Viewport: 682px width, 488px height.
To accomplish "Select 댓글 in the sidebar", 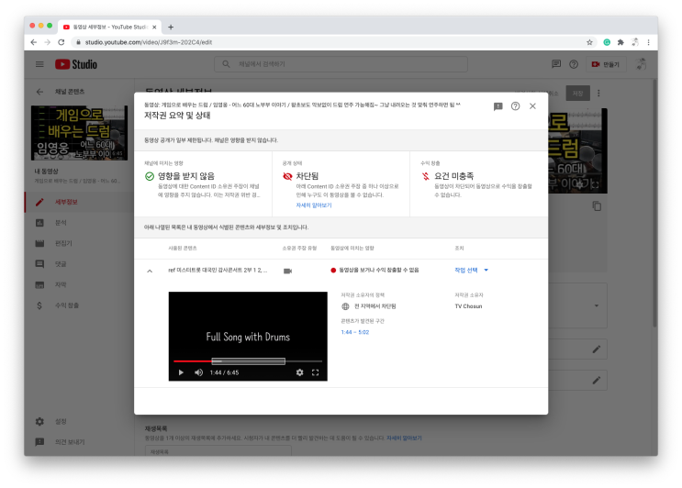I will point(79,264).
